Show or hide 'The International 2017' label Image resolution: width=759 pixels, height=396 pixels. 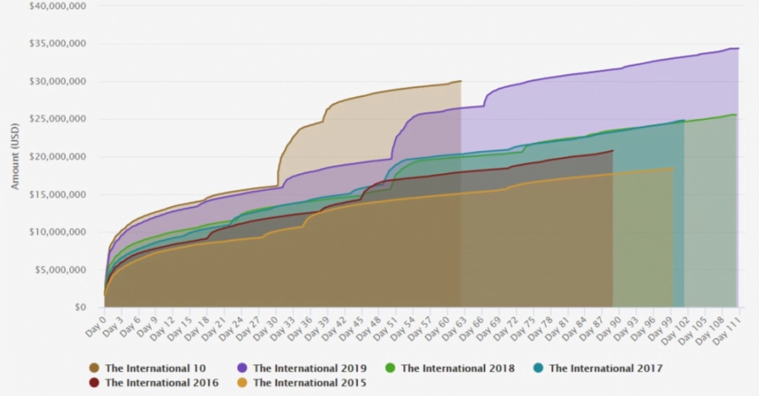(601, 368)
